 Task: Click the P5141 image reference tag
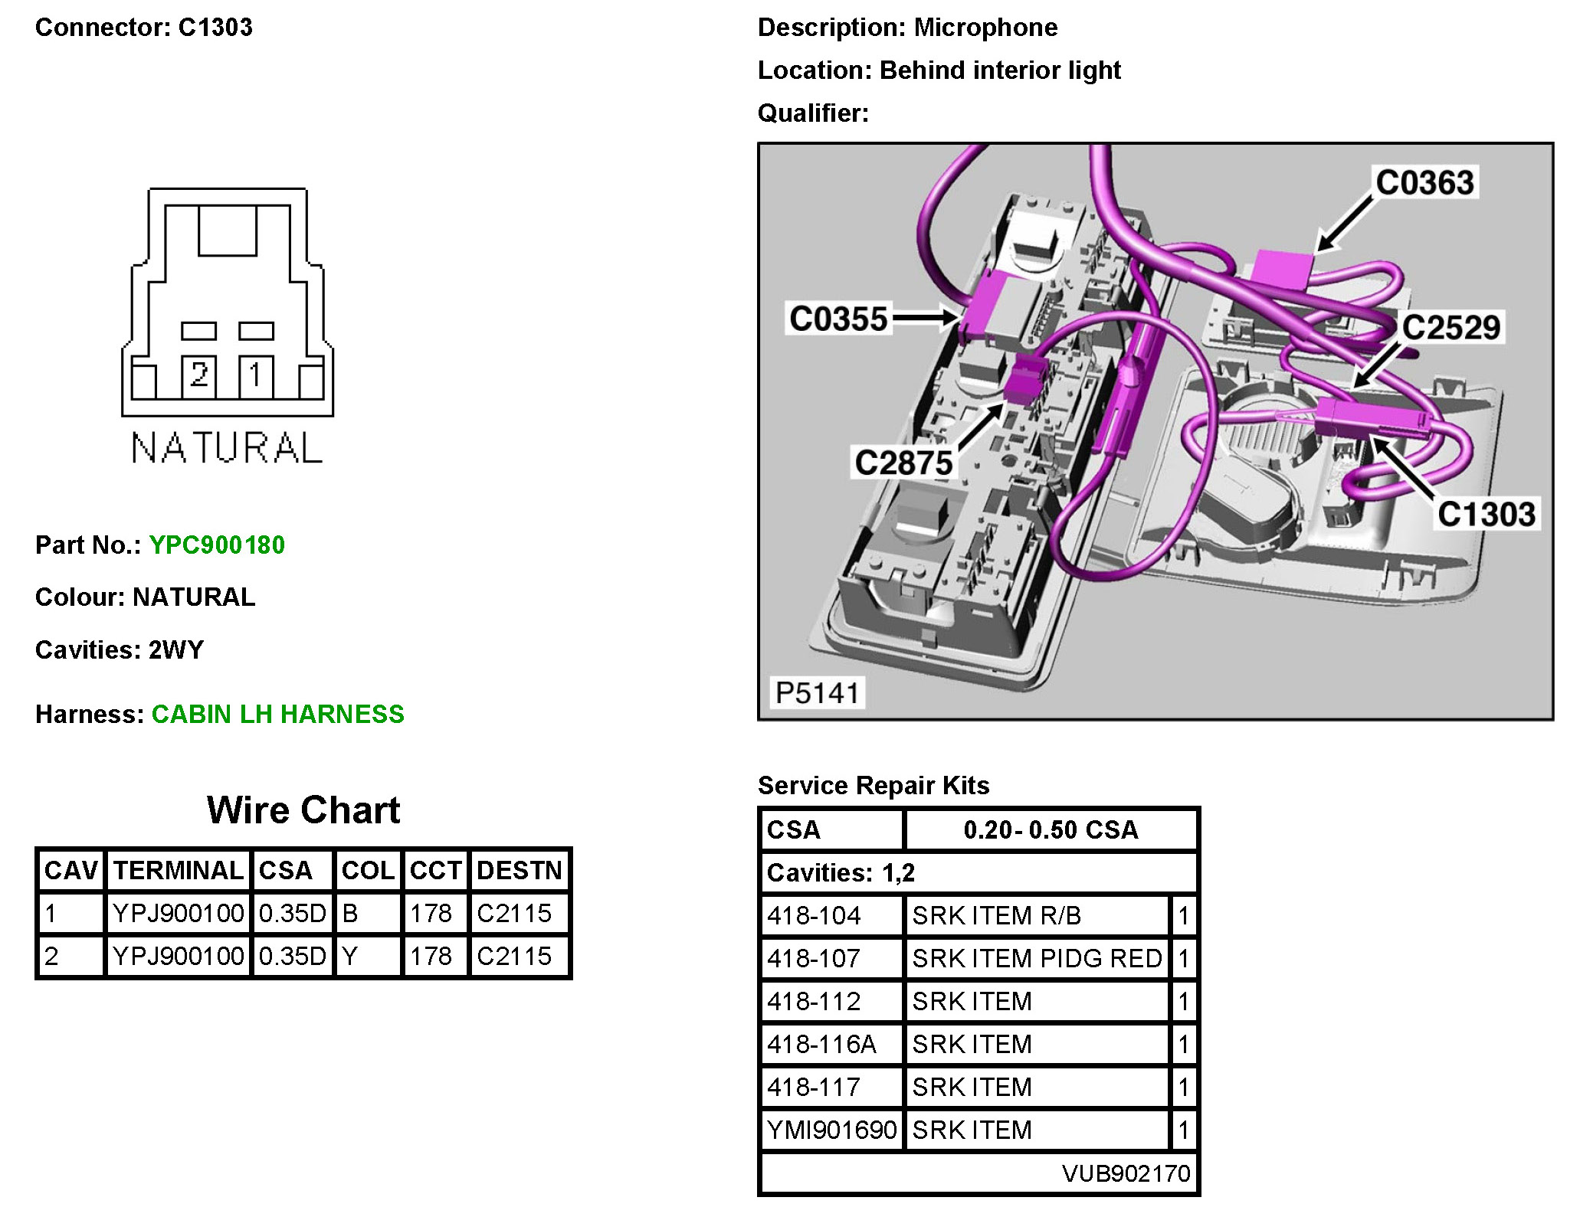[x=817, y=692]
